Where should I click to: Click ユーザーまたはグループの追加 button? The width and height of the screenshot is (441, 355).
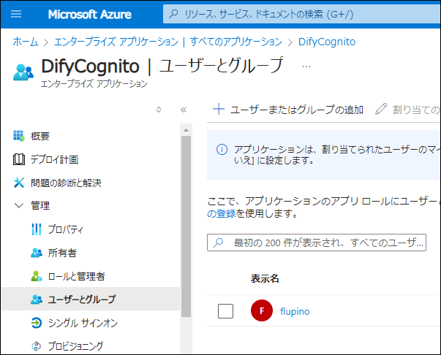tap(288, 110)
